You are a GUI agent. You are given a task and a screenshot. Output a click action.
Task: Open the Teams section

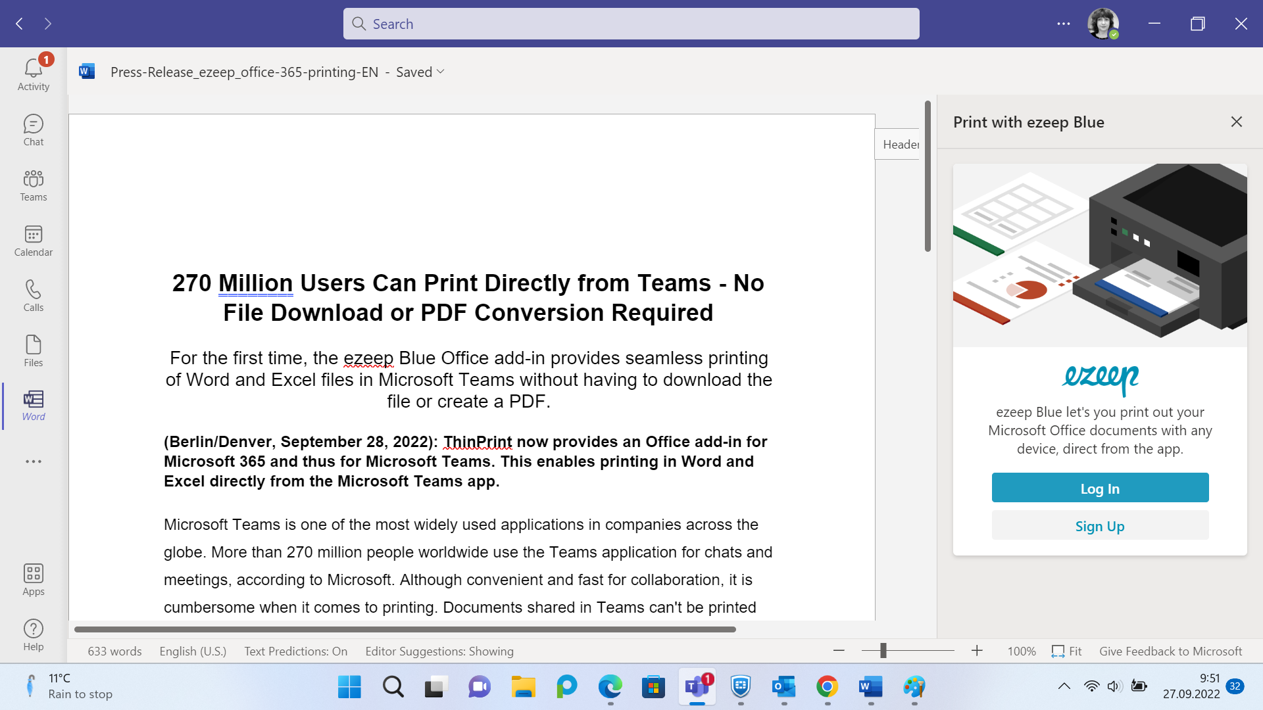click(33, 185)
